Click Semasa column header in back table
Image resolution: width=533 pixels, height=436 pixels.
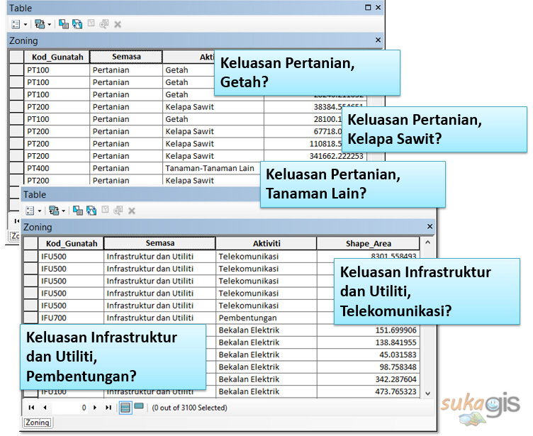(x=126, y=57)
